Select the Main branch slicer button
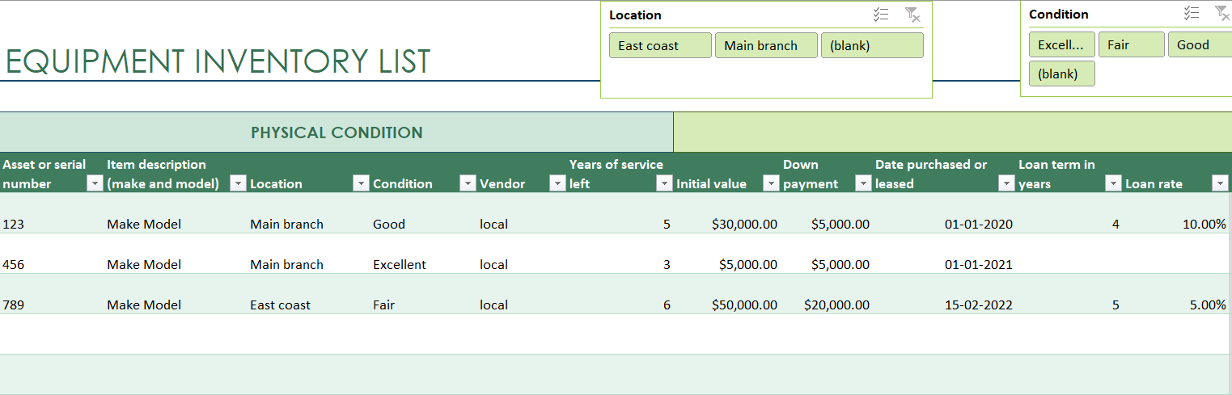Viewport: 1232px width, 395px height. [766, 45]
